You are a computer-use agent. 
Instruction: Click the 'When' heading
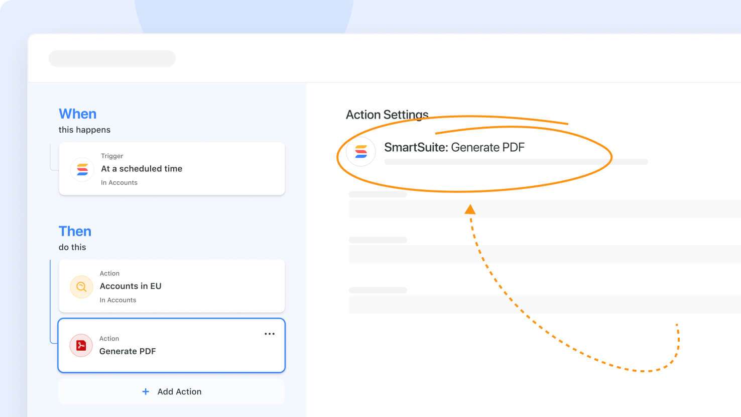pyautogui.click(x=77, y=114)
